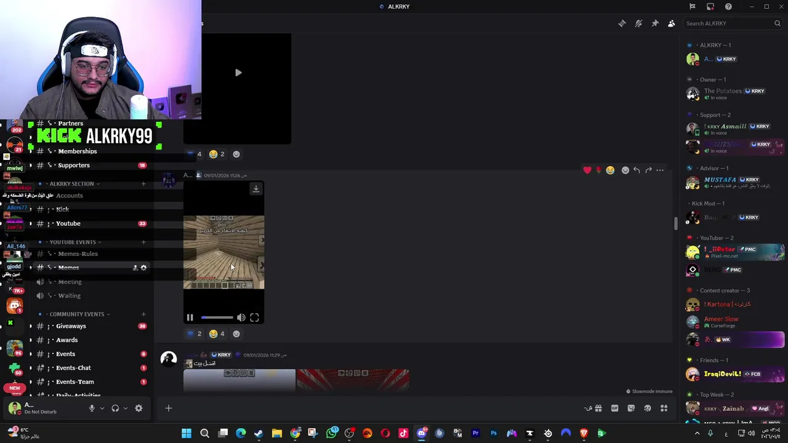Expand threads arrow beside Memes channel
The height and width of the screenshot is (443, 788).
(30, 268)
